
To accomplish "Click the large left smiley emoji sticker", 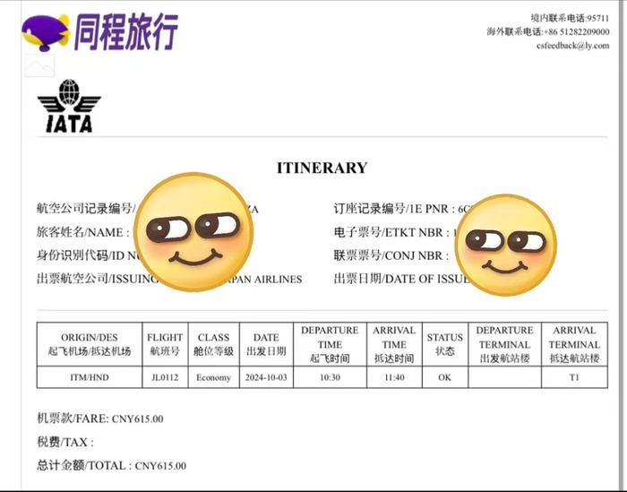I will click(x=194, y=232).
